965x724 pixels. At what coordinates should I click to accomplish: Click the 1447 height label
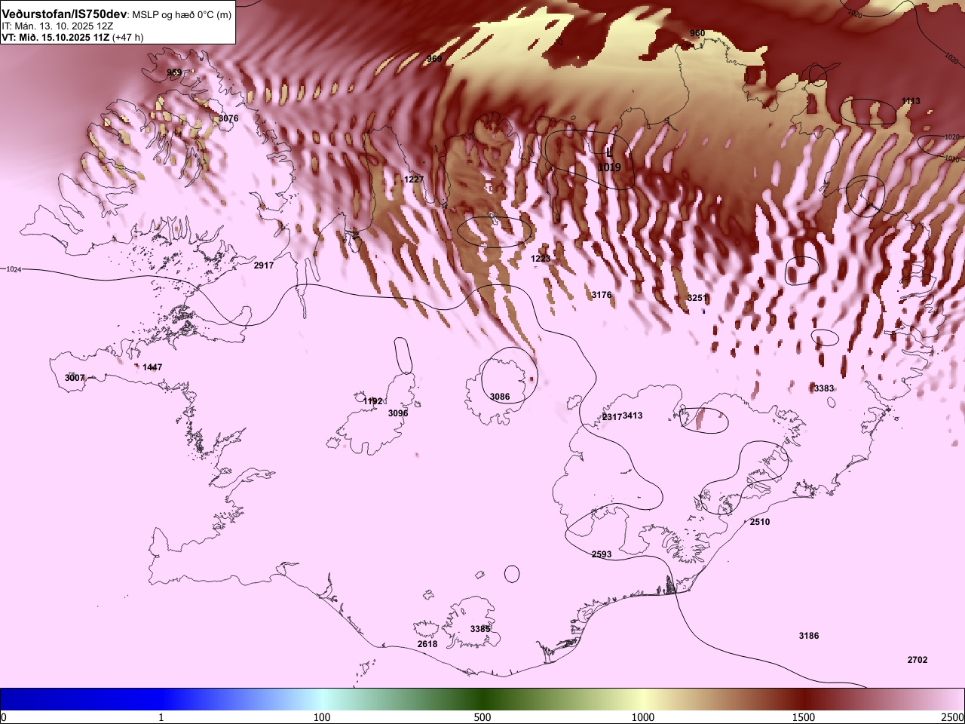coord(152,367)
